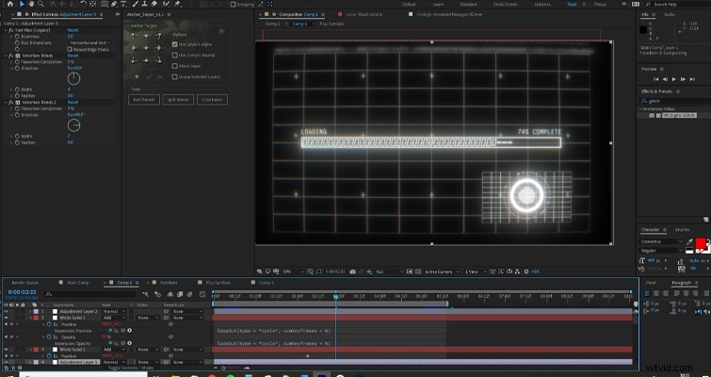Check Repeat Edge Pixels option
This screenshot has width=711, height=377.
70,49
